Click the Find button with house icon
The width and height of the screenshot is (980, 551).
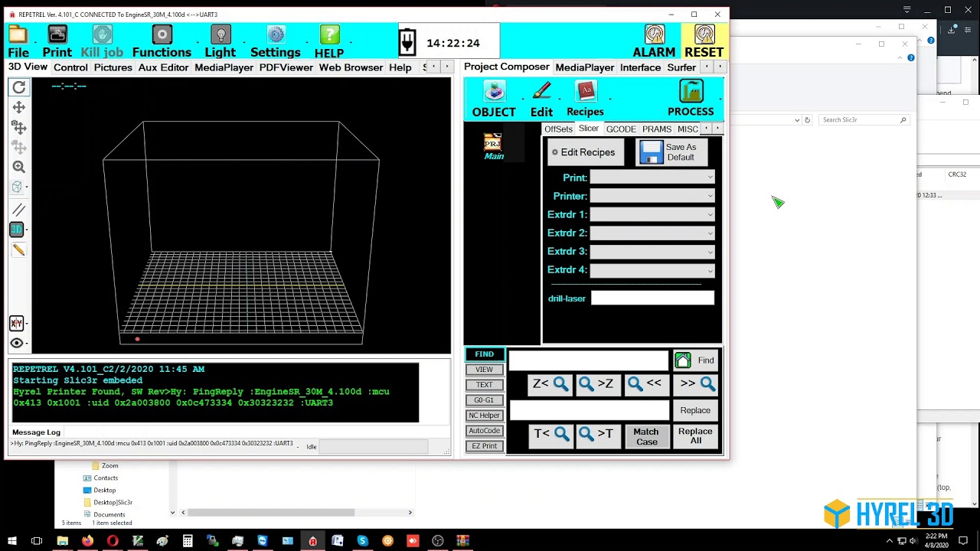tap(695, 360)
